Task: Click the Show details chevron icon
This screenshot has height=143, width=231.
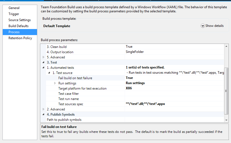Action: (x=203, y=26)
